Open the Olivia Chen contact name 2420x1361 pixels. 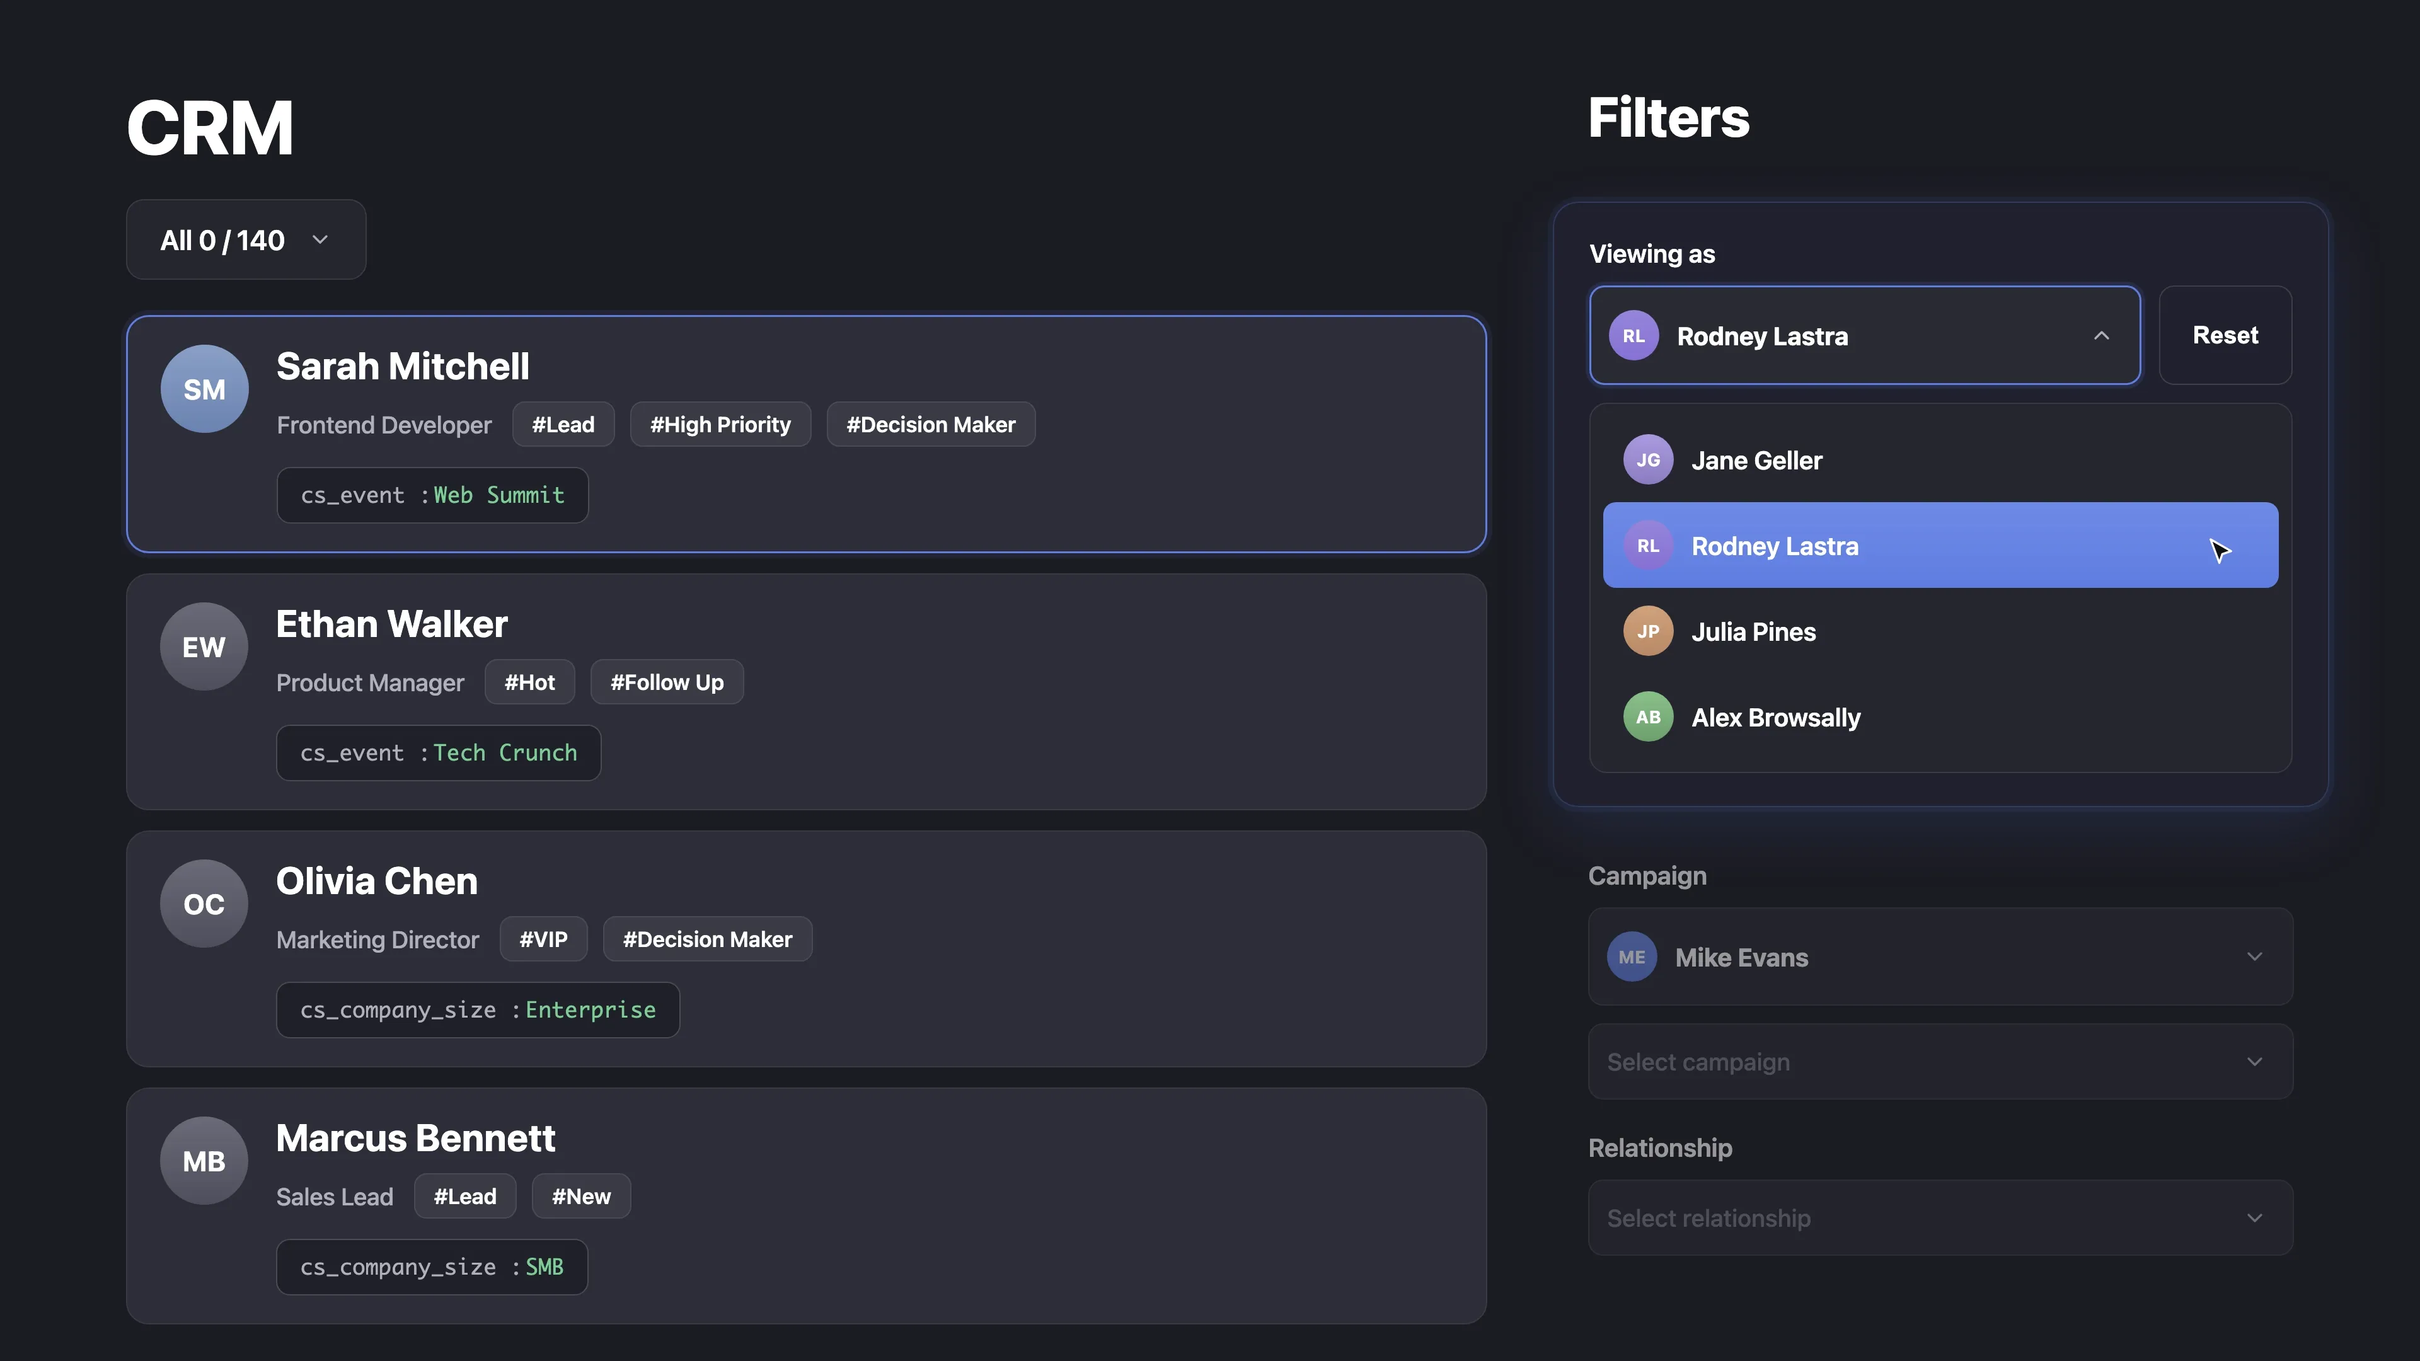point(377,881)
